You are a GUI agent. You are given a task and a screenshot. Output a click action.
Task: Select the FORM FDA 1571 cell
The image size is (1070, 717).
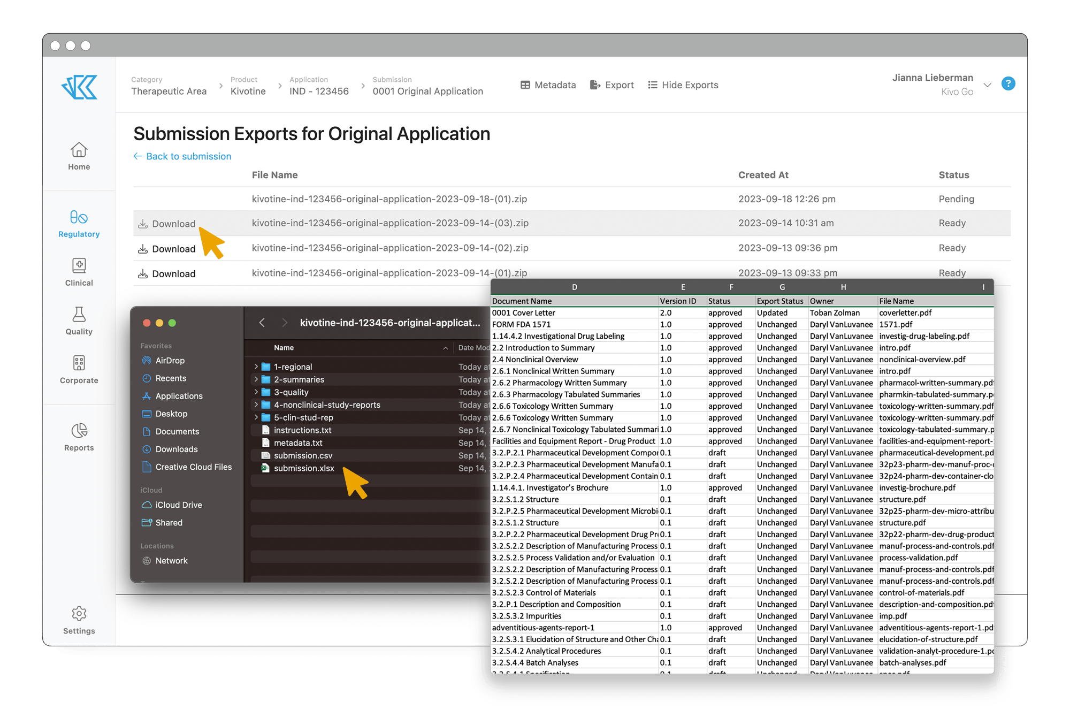575,325
